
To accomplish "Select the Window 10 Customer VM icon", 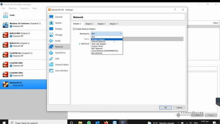I will click(5, 25).
